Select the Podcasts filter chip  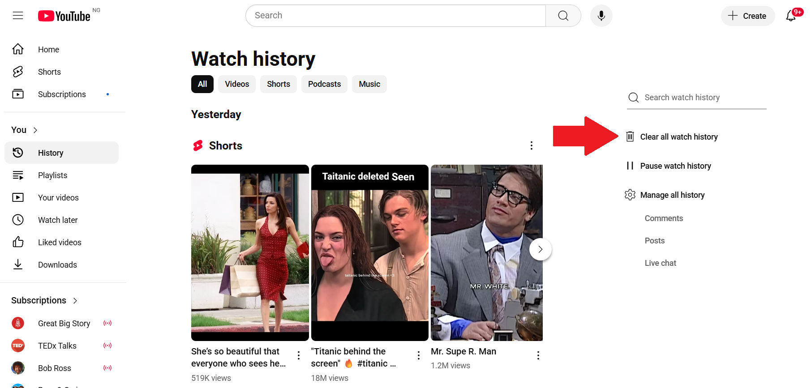click(325, 84)
